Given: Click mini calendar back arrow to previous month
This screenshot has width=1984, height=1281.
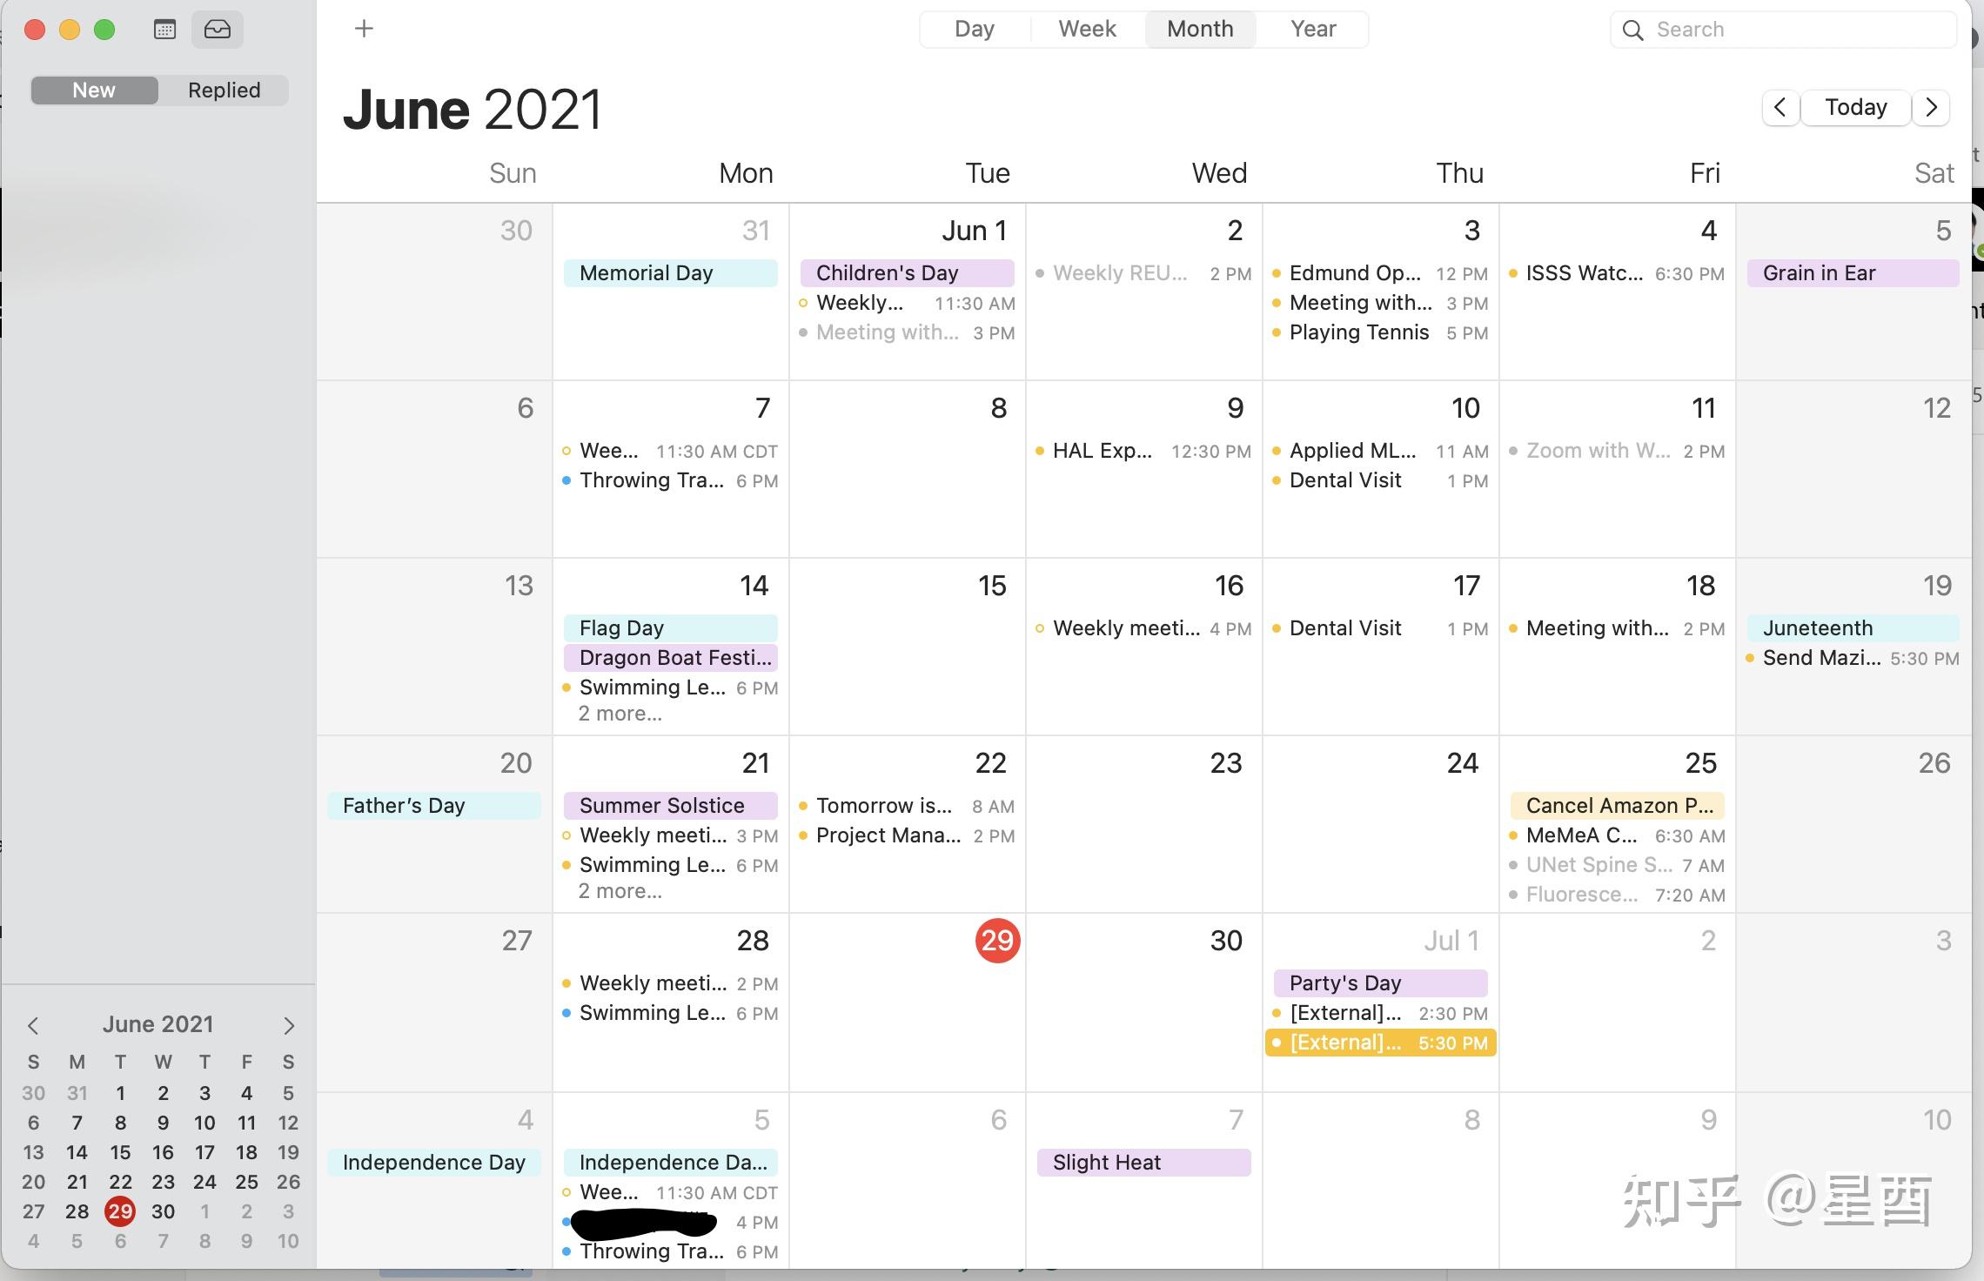Looking at the screenshot, I should (x=30, y=1023).
